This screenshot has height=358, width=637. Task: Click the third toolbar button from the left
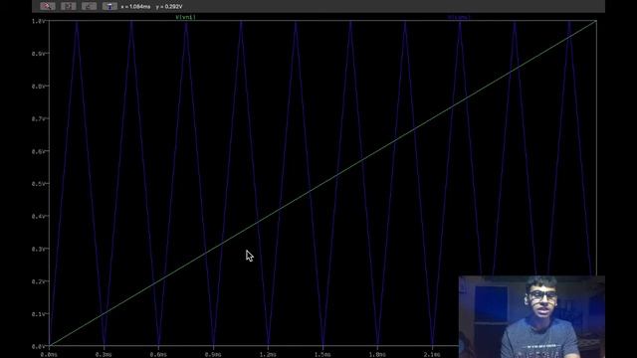[89, 6]
